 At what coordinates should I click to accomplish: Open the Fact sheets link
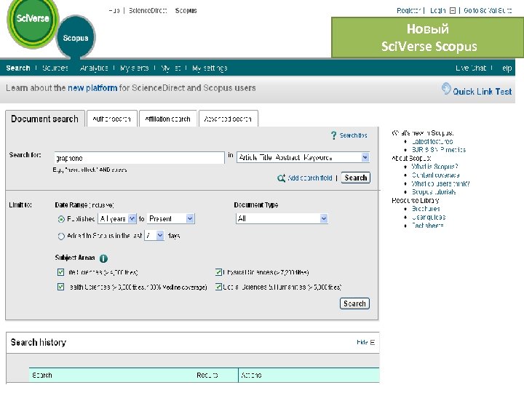[427, 226]
